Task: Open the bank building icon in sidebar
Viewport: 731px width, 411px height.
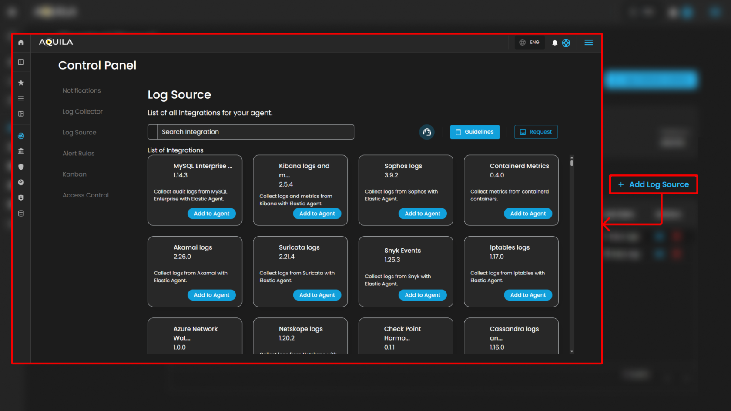Action: click(21, 151)
